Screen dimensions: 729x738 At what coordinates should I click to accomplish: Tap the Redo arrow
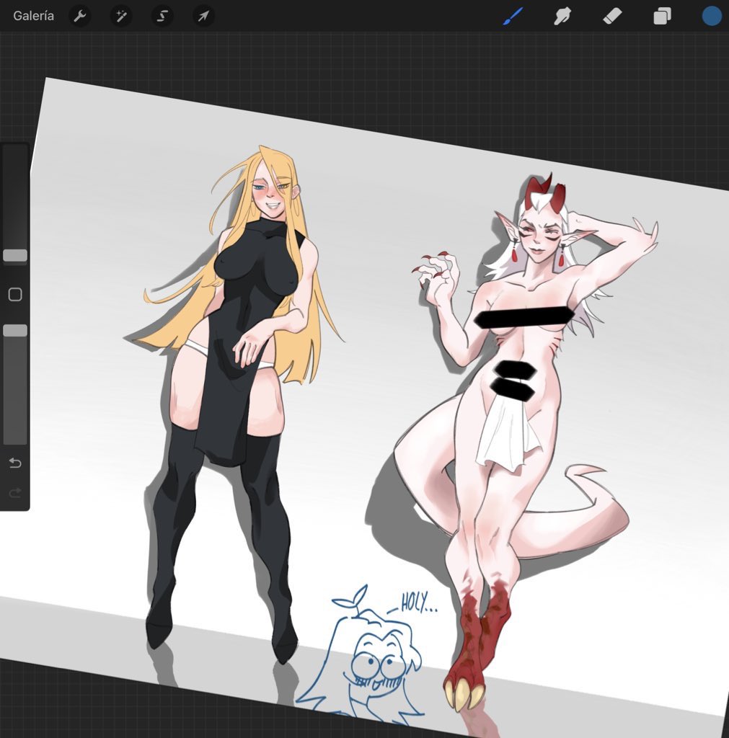(x=14, y=493)
